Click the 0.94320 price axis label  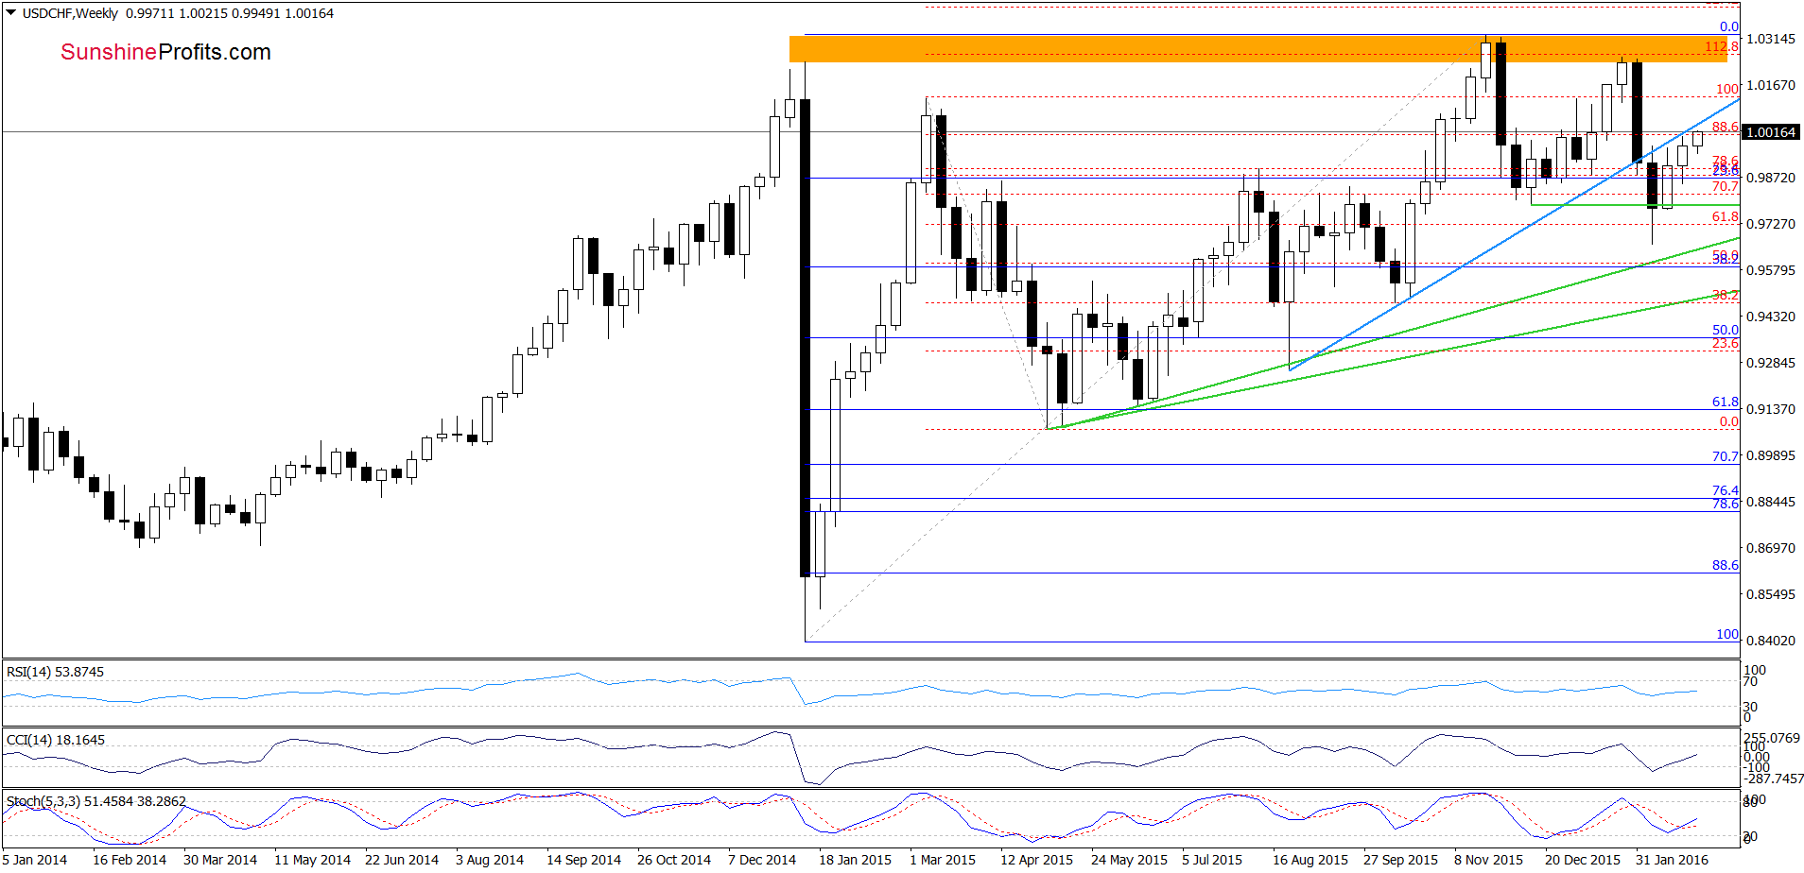(1770, 317)
